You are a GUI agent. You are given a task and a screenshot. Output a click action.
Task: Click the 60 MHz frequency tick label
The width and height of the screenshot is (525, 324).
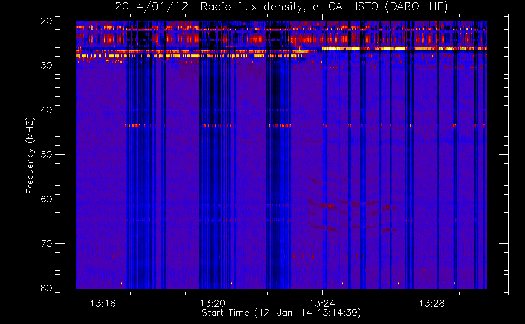tap(46, 199)
